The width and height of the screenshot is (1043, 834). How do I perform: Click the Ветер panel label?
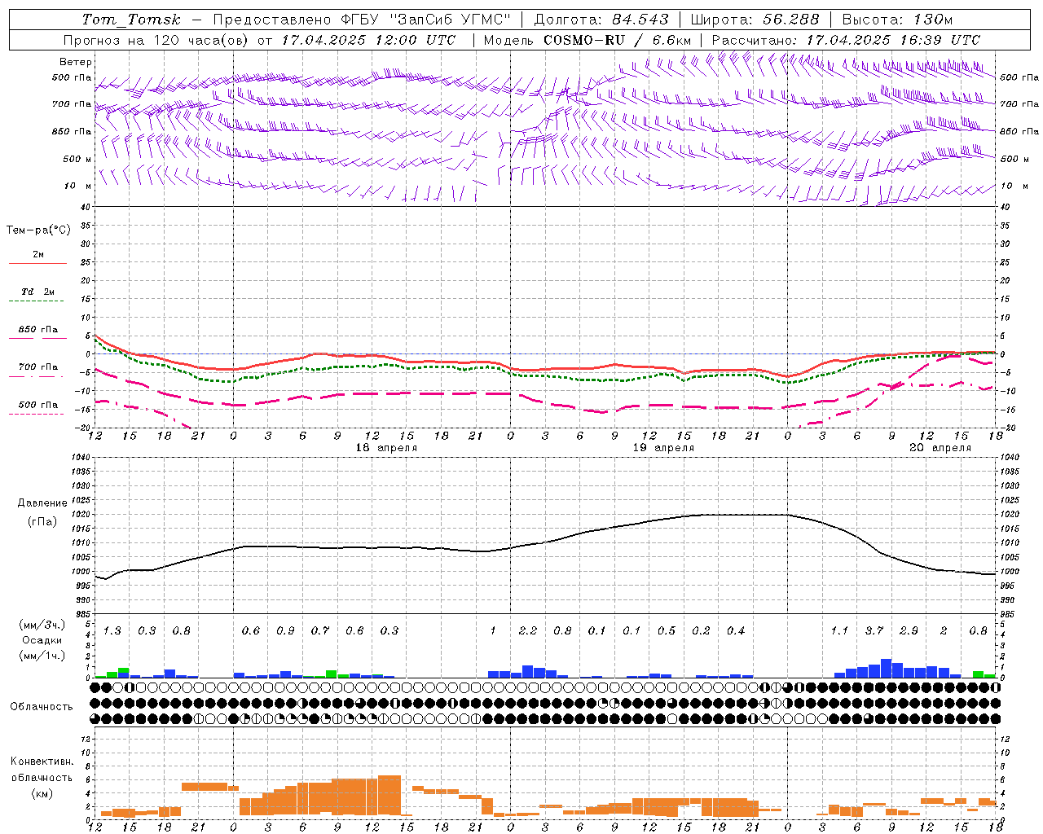76,62
